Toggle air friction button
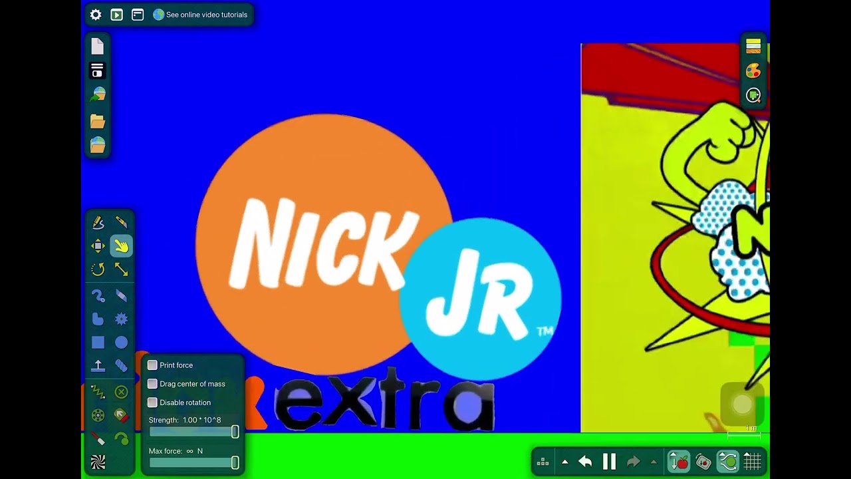 tap(728, 462)
